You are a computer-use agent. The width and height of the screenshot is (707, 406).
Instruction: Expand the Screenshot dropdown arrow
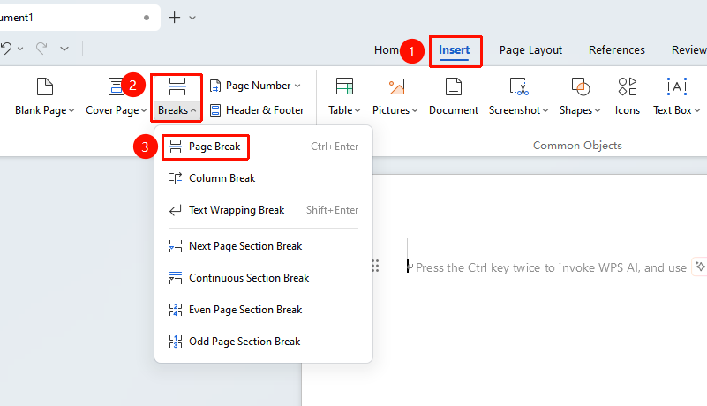coord(545,110)
